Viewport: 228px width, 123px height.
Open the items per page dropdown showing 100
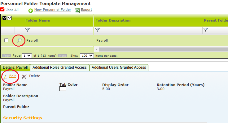click(x=87, y=55)
